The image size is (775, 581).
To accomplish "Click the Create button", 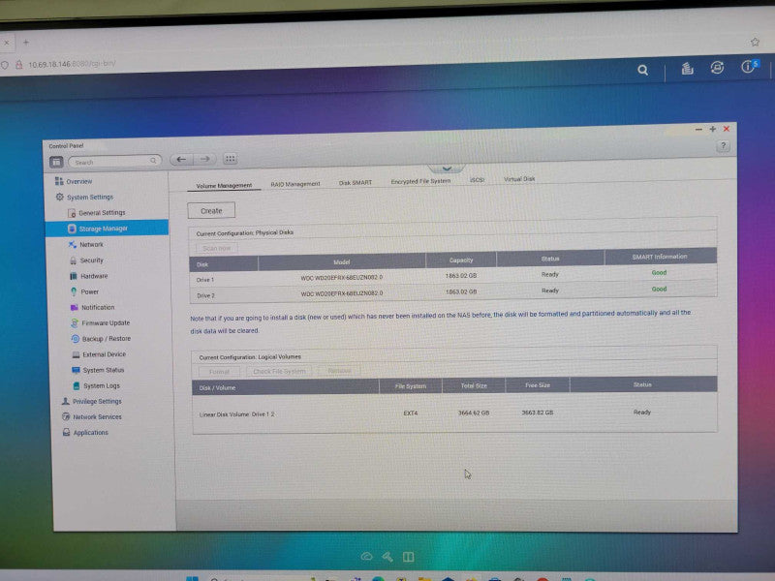I will (x=211, y=210).
